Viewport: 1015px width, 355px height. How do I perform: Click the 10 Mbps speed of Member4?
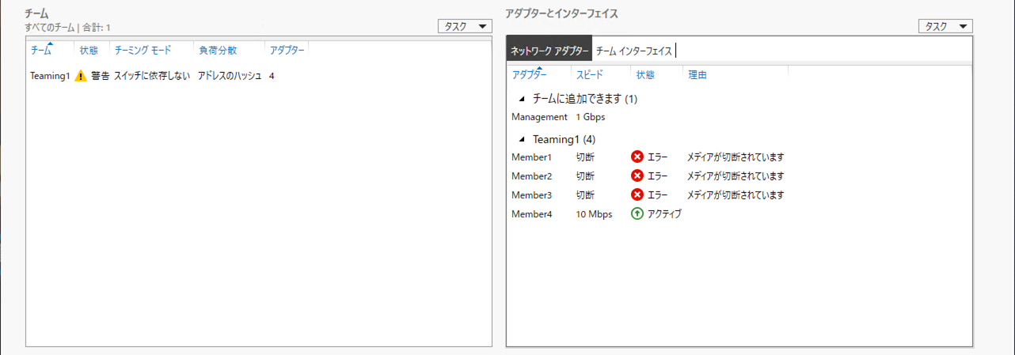pyautogui.click(x=594, y=213)
